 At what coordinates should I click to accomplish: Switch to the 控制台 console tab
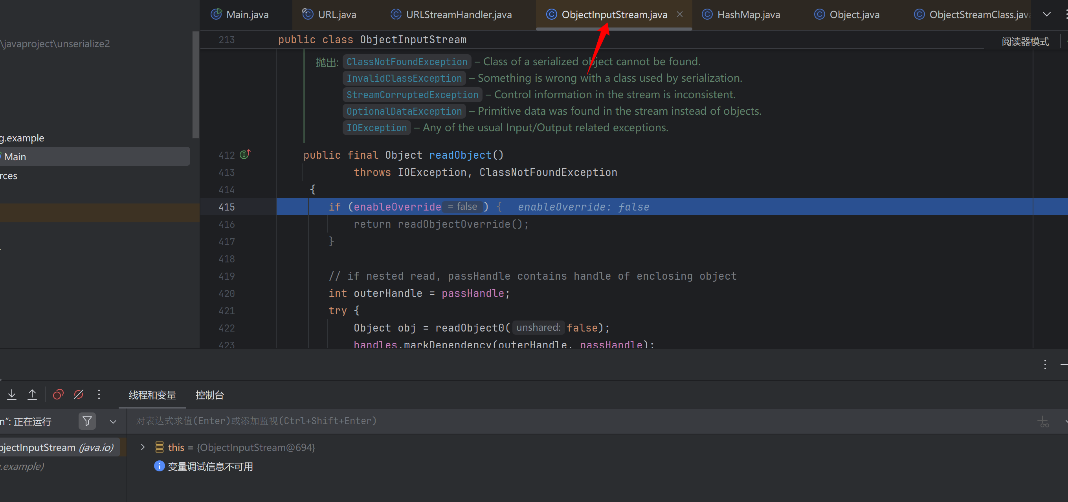[209, 395]
